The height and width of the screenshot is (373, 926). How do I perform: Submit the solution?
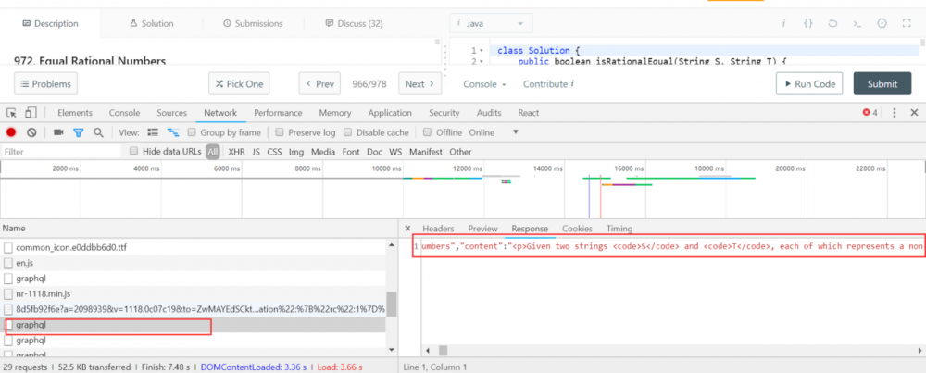[882, 84]
